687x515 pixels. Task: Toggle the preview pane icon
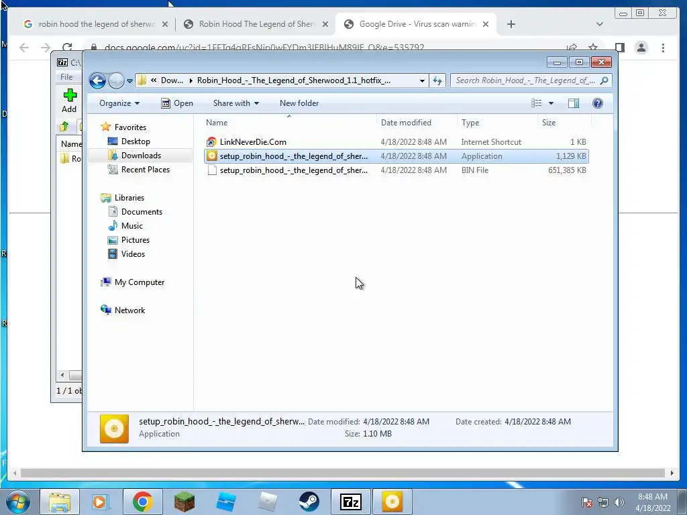574,103
